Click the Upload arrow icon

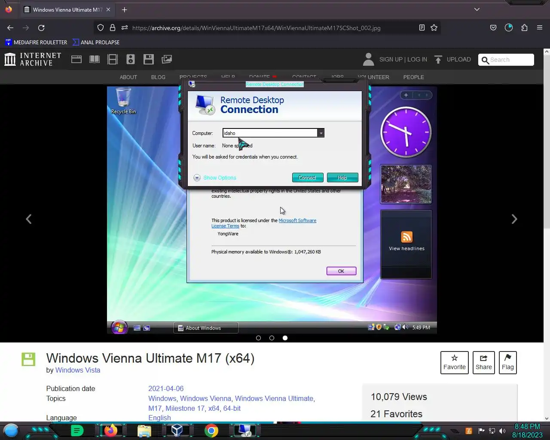point(438,59)
